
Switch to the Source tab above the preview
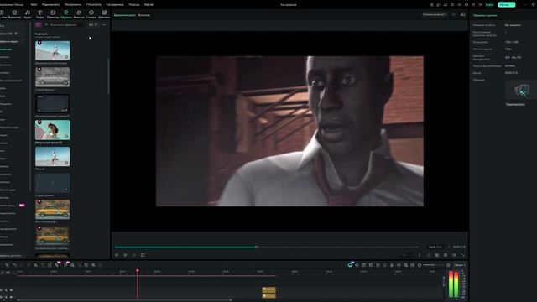[x=143, y=15]
